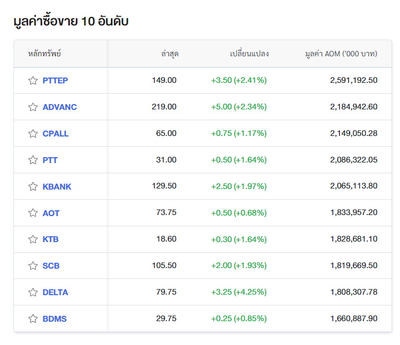400x345 pixels.
Task: Open the DELTA stock link
Action: tap(55, 292)
